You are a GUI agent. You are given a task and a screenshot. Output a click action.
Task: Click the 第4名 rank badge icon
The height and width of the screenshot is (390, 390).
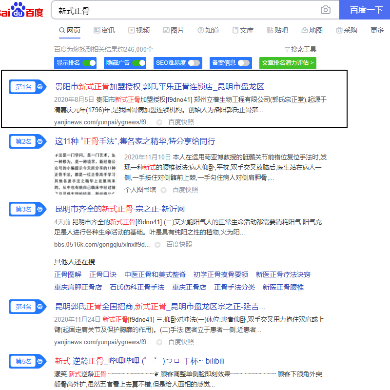click(x=28, y=307)
